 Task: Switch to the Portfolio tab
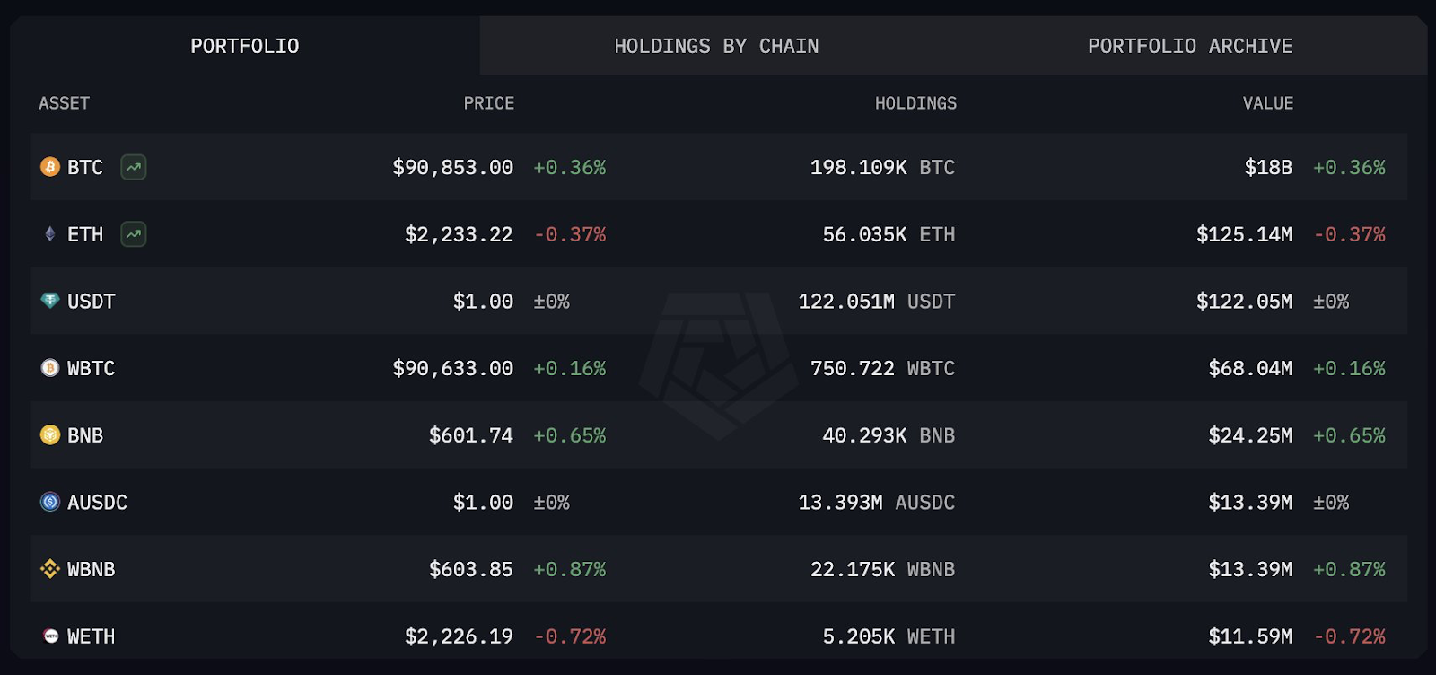click(x=244, y=46)
